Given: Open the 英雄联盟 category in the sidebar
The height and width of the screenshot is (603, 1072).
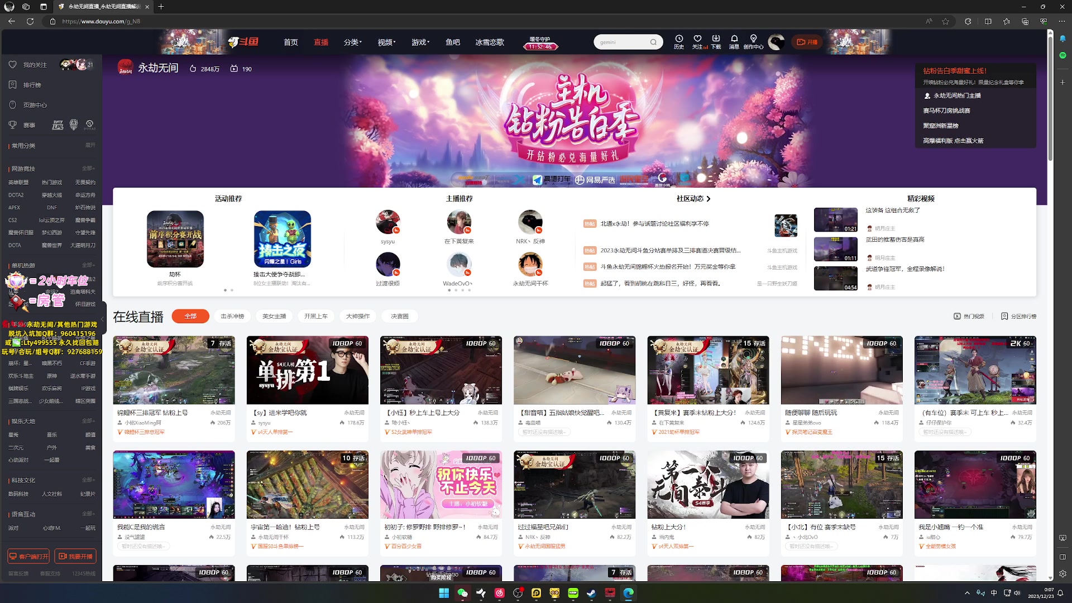Looking at the screenshot, I should point(18,183).
